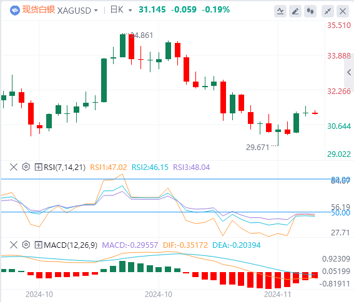The width and height of the screenshot is (354, 302).
Task: Click the RSI(7,14,21) indicator label
Action: 64,168
